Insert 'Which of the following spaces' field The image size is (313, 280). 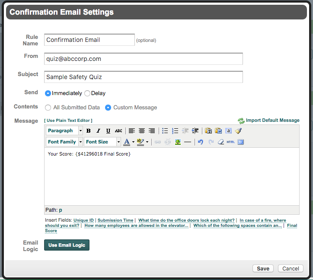pyautogui.click(x=237, y=226)
